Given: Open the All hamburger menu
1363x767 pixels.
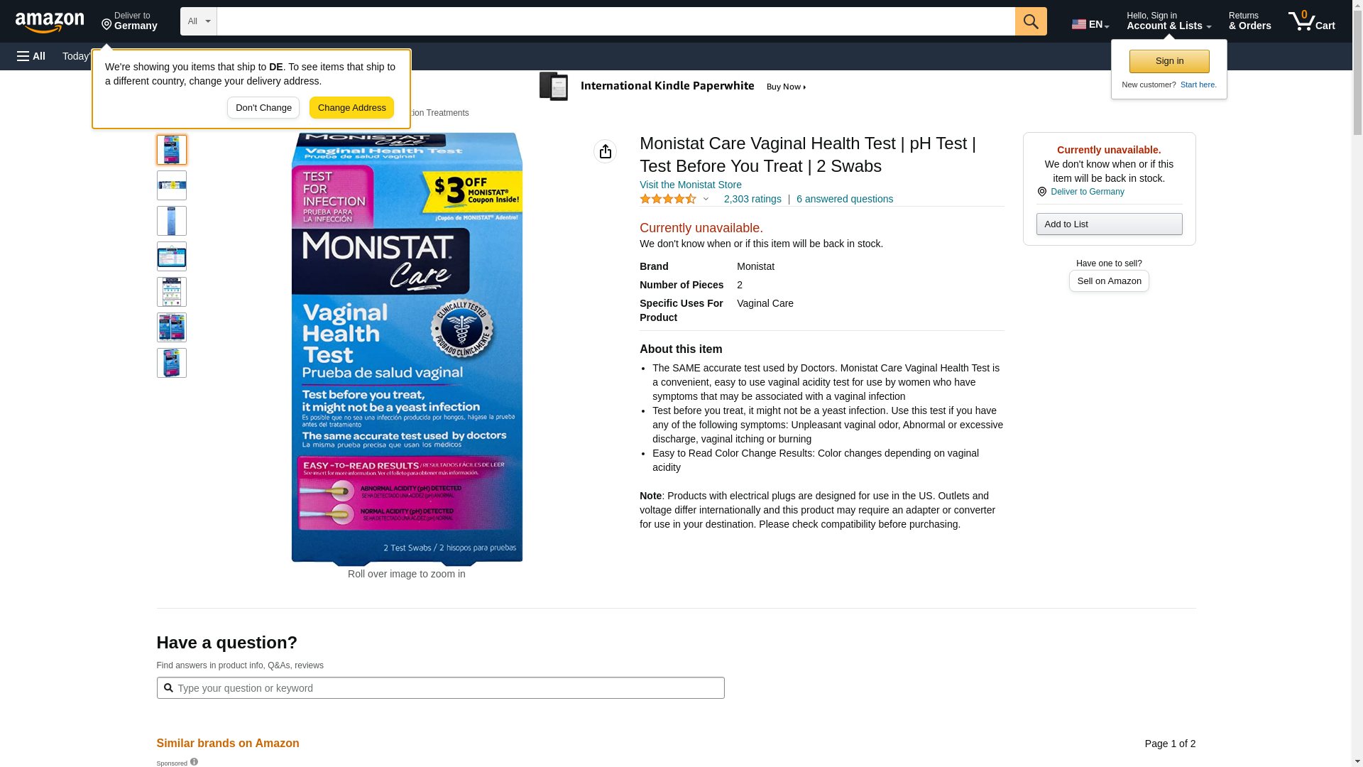Looking at the screenshot, I should [31, 56].
